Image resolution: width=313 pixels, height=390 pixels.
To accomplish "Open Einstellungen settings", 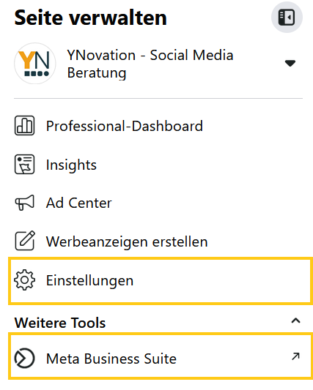I will coord(161,281).
